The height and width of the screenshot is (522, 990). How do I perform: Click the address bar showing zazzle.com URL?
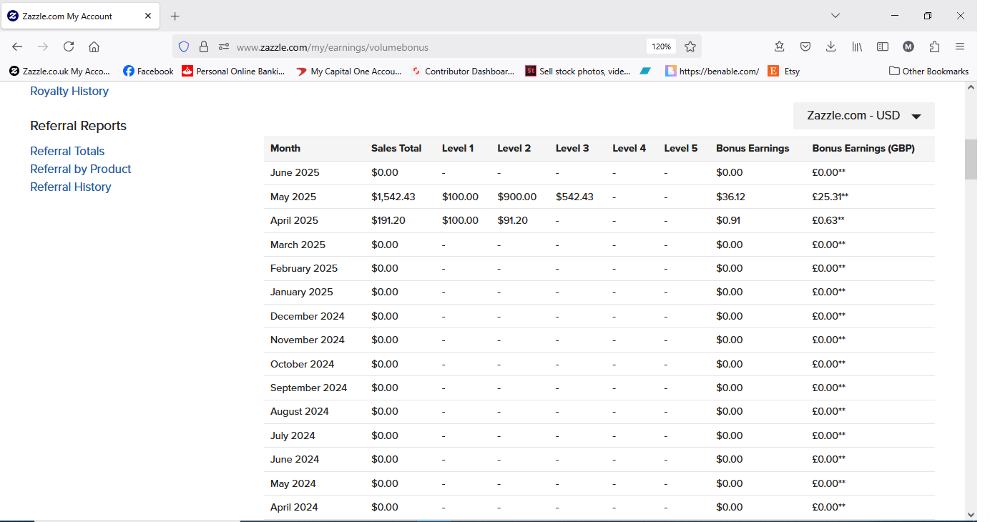coord(436,47)
